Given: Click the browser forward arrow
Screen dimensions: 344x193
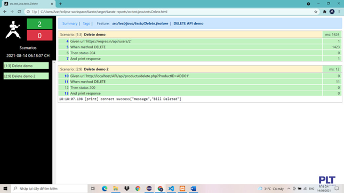Looking at the screenshot, I should tap(12, 12).
